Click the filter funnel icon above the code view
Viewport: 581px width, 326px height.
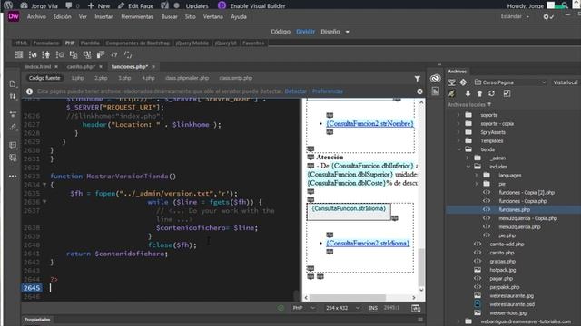pyautogui.click(x=418, y=79)
